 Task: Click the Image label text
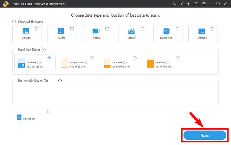tap(26, 38)
